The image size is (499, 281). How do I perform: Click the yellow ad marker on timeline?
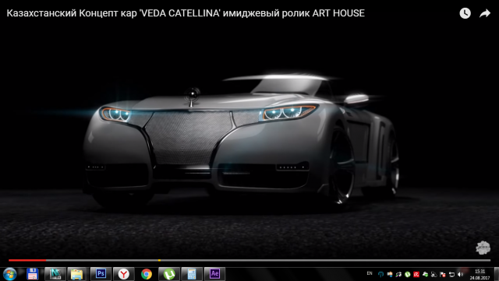click(x=159, y=260)
